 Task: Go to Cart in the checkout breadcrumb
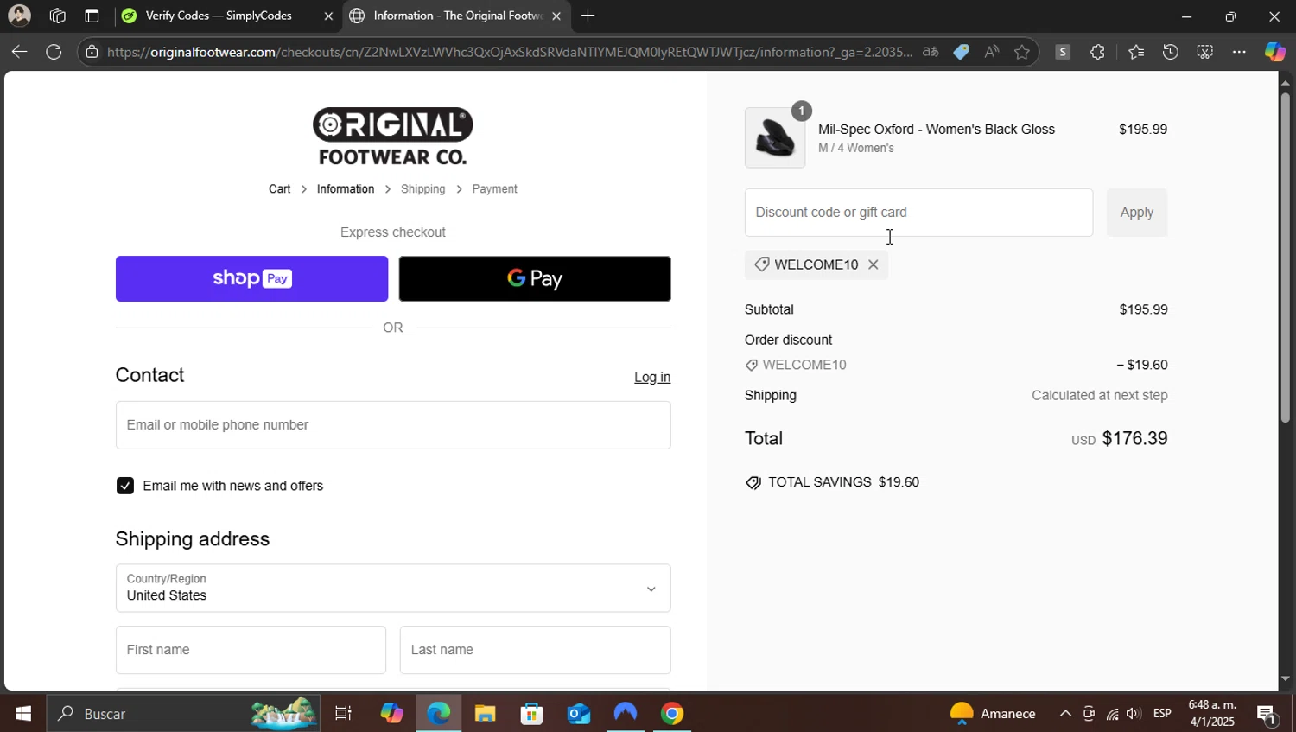(279, 188)
